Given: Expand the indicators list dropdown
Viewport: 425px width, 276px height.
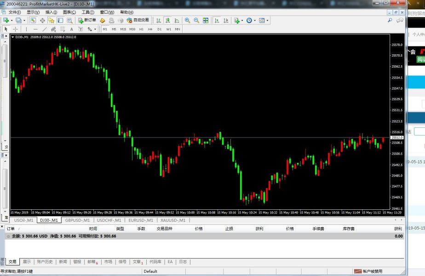Looking at the screenshot, I should click(x=241, y=20).
